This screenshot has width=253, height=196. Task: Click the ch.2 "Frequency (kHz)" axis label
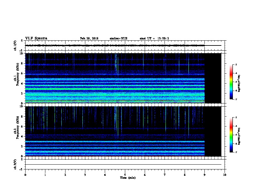click(x=18, y=127)
